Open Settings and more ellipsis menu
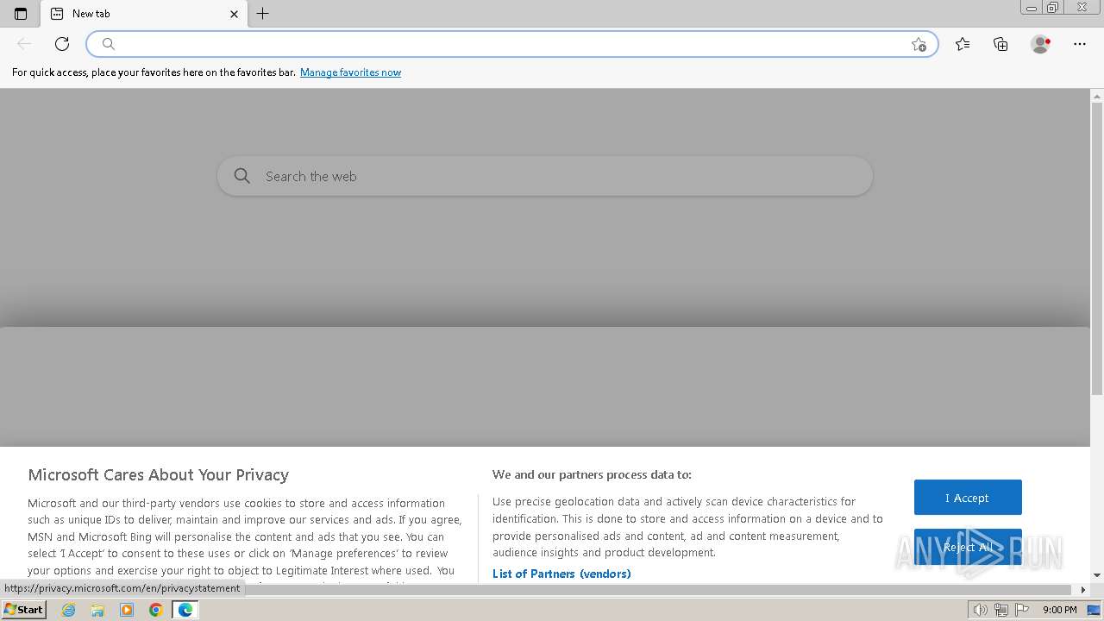This screenshot has height=621, width=1104. [x=1080, y=44]
